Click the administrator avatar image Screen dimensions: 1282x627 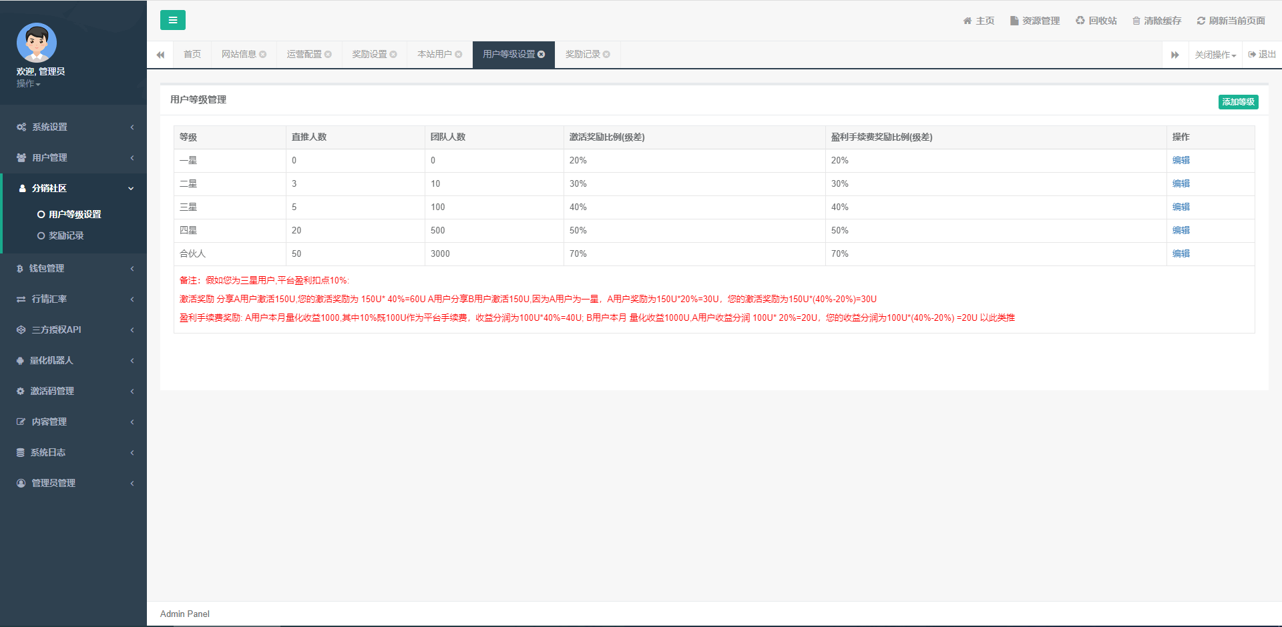(37, 43)
